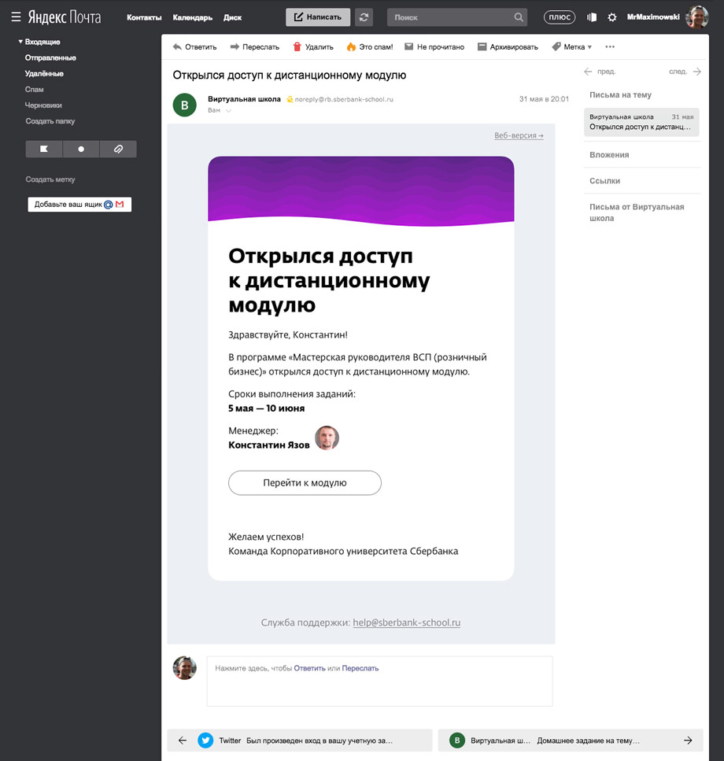Image resolution: width=724 pixels, height=761 pixels.
Task: Archive this email with Архивировать
Action: point(508,47)
